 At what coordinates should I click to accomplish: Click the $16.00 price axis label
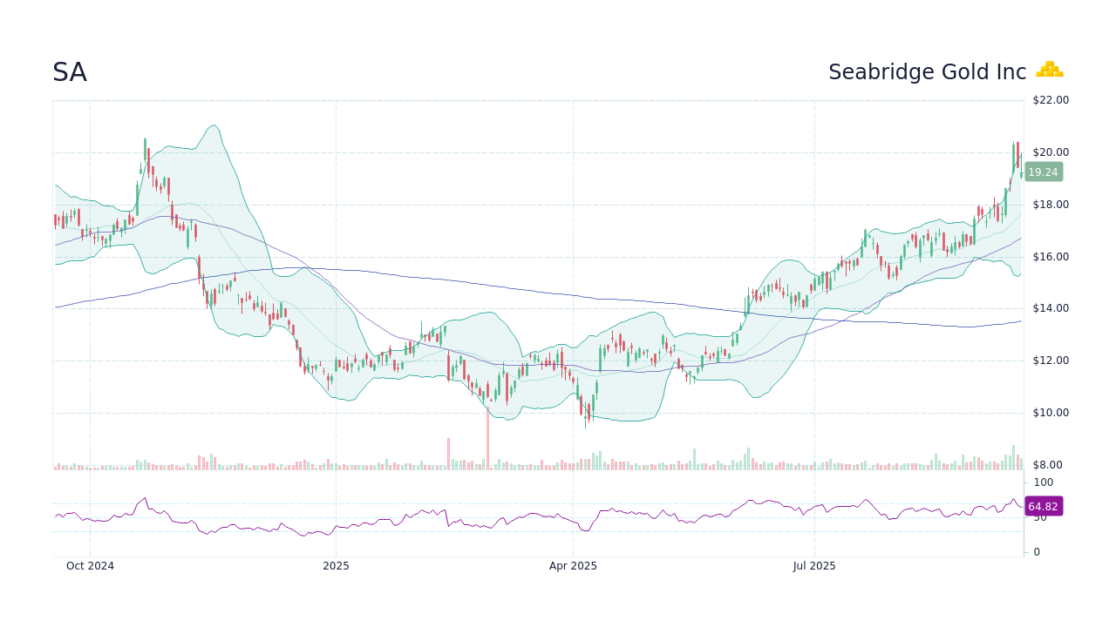coord(1051,257)
